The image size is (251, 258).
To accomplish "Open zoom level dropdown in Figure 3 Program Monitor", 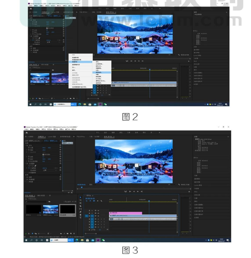I will coord(93,185).
